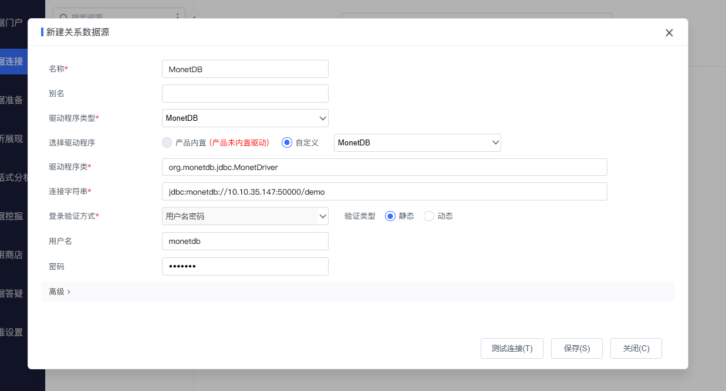726x391 pixels.
Task: Close the new relational data source dialog
Action: [x=669, y=33]
